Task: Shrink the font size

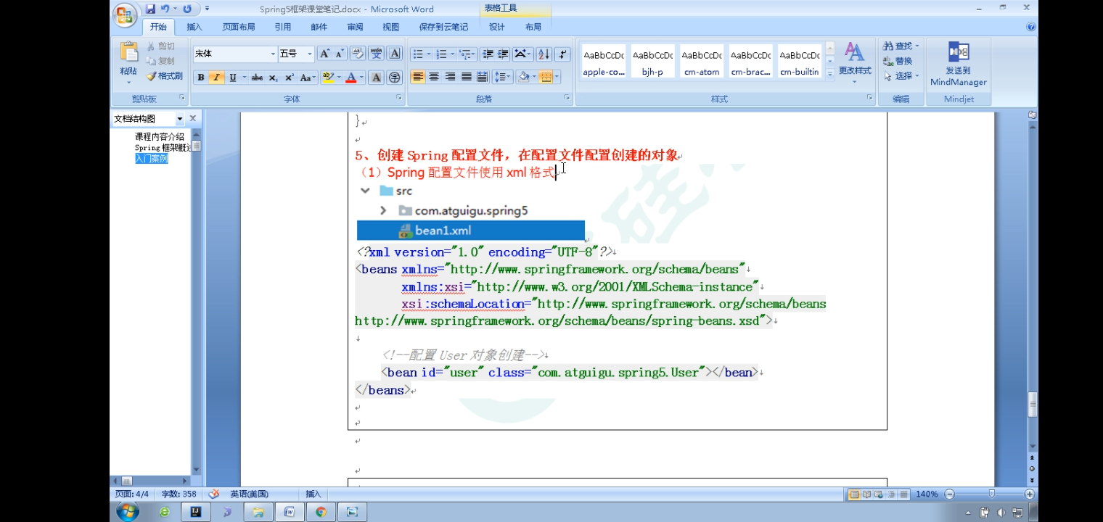Action: (338, 54)
